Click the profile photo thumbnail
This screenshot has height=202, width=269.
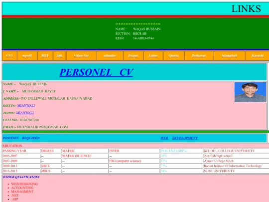[x=250, y=92]
